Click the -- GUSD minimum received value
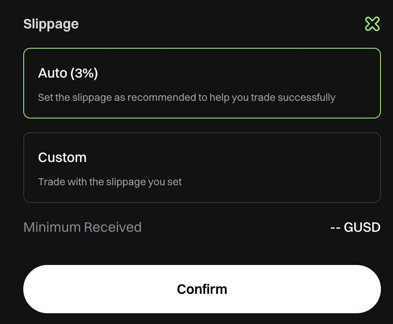 pyautogui.click(x=355, y=227)
